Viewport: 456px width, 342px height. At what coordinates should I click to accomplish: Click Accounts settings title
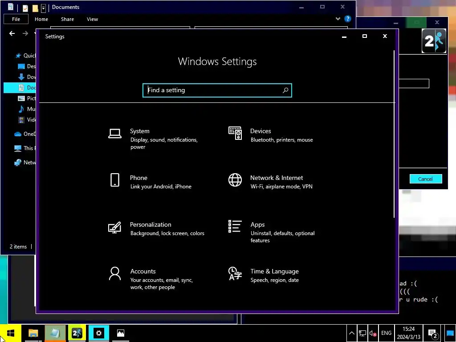click(x=143, y=271)
